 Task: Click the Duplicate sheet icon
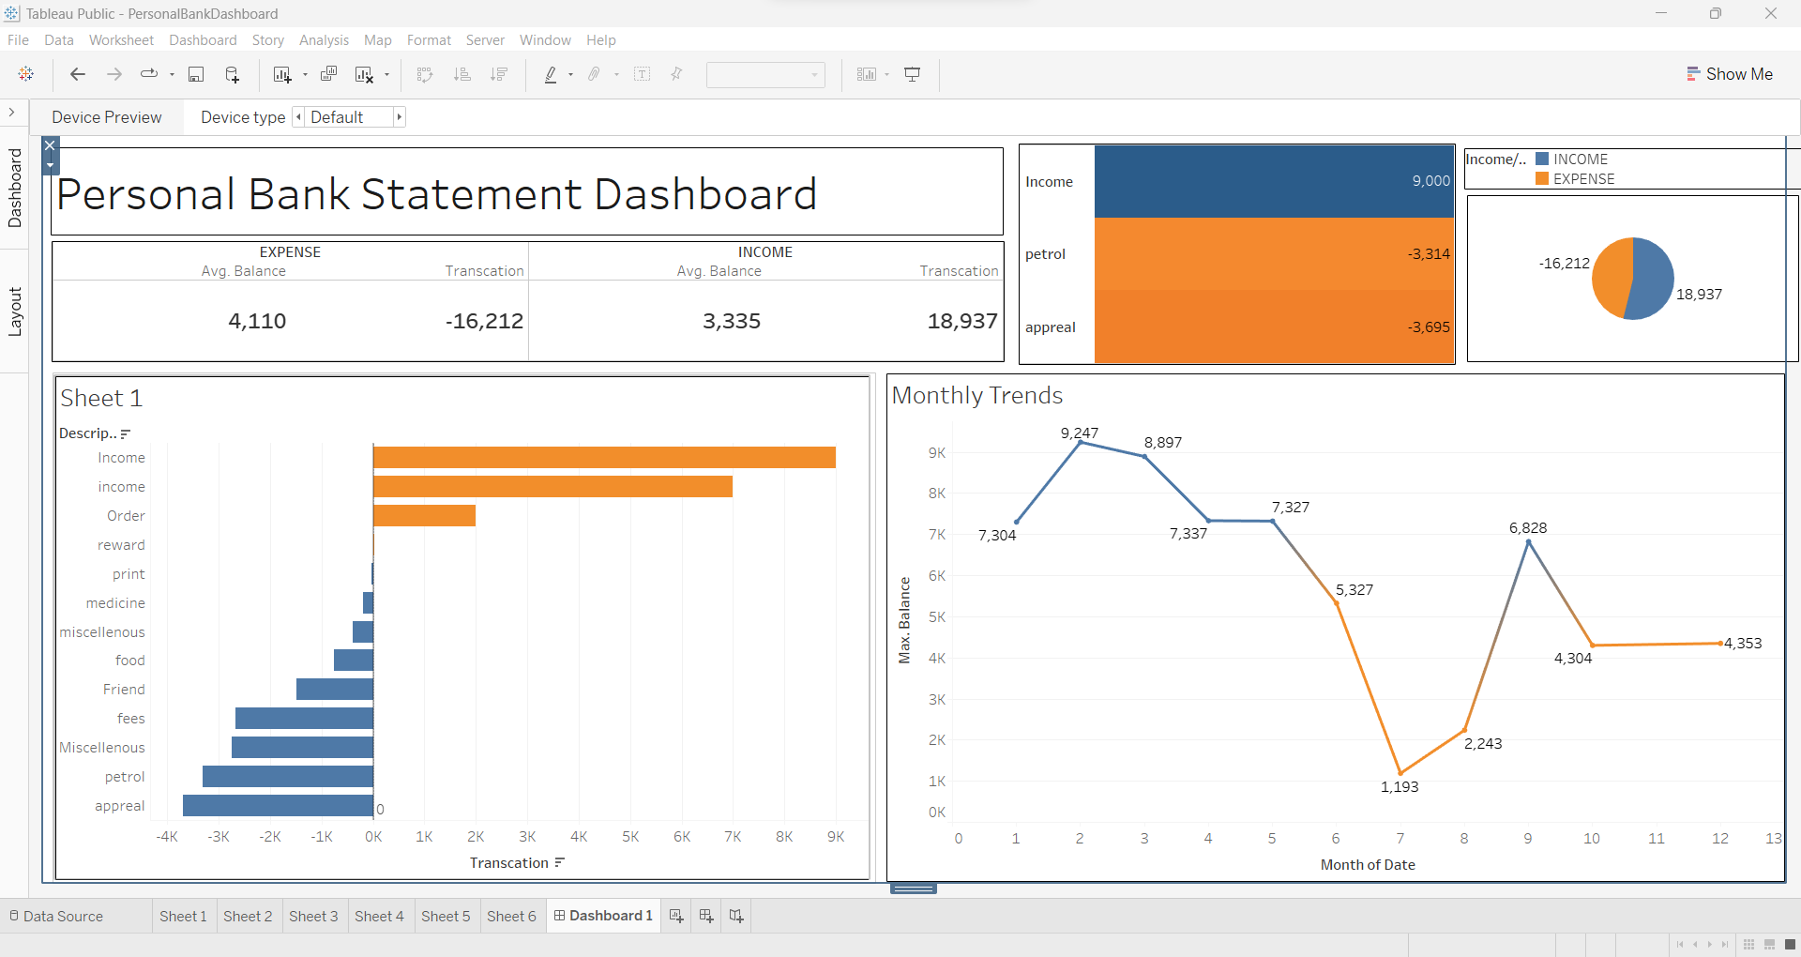click(x=328, y=74)
